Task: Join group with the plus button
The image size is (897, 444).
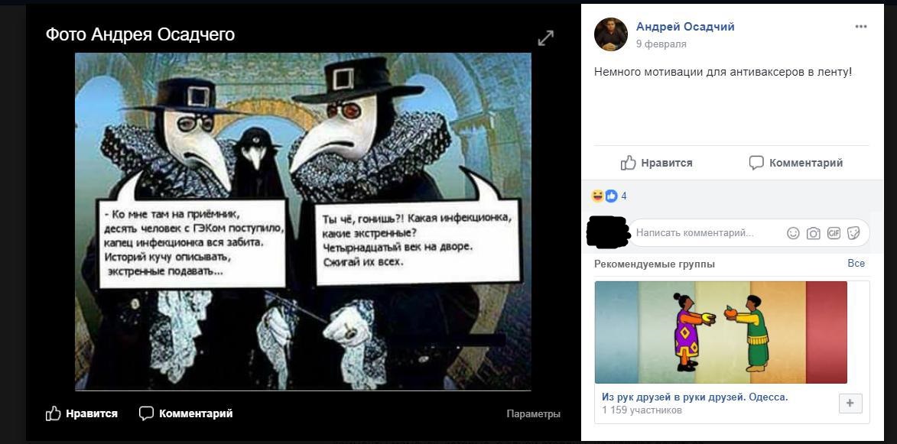Action: (x=850, y=403)
